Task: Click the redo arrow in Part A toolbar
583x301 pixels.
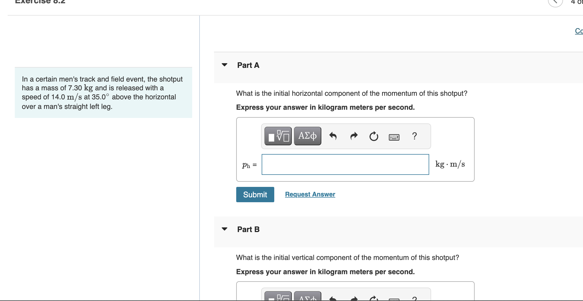Action: (x=354, y=136)
